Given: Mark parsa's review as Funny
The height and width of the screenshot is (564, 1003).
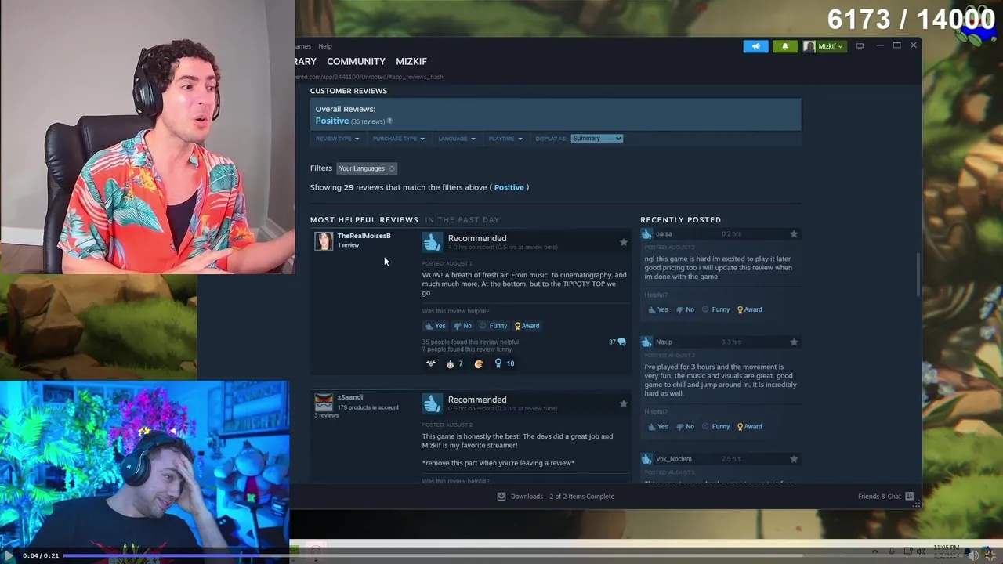Looking at the screenshot, I should (715, 309).
